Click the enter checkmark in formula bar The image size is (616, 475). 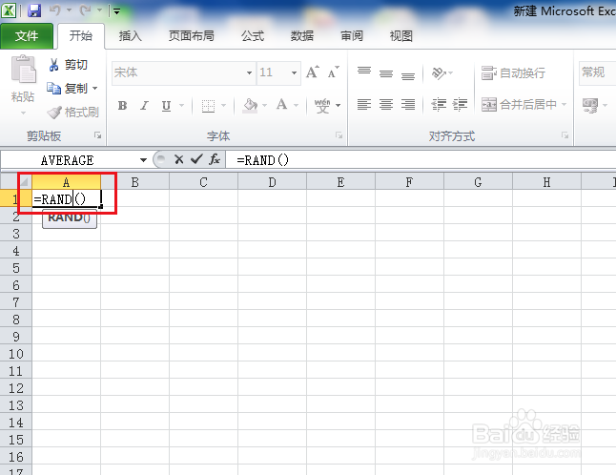[x=196, y=159]
